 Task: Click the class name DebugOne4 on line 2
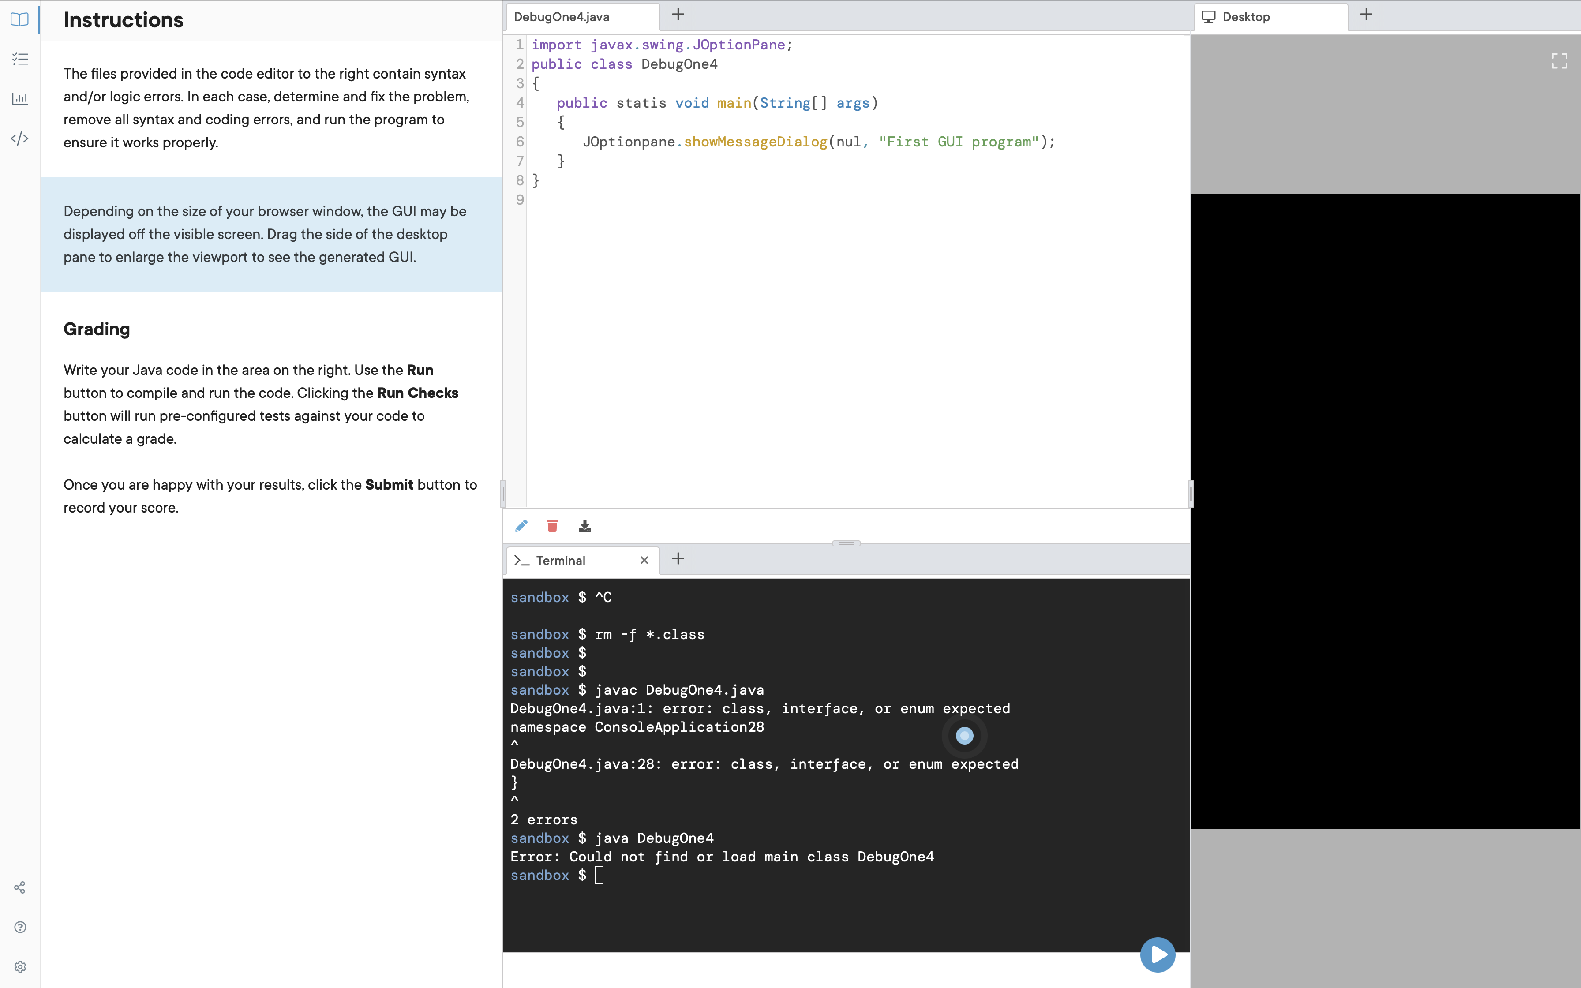[679, 64]
